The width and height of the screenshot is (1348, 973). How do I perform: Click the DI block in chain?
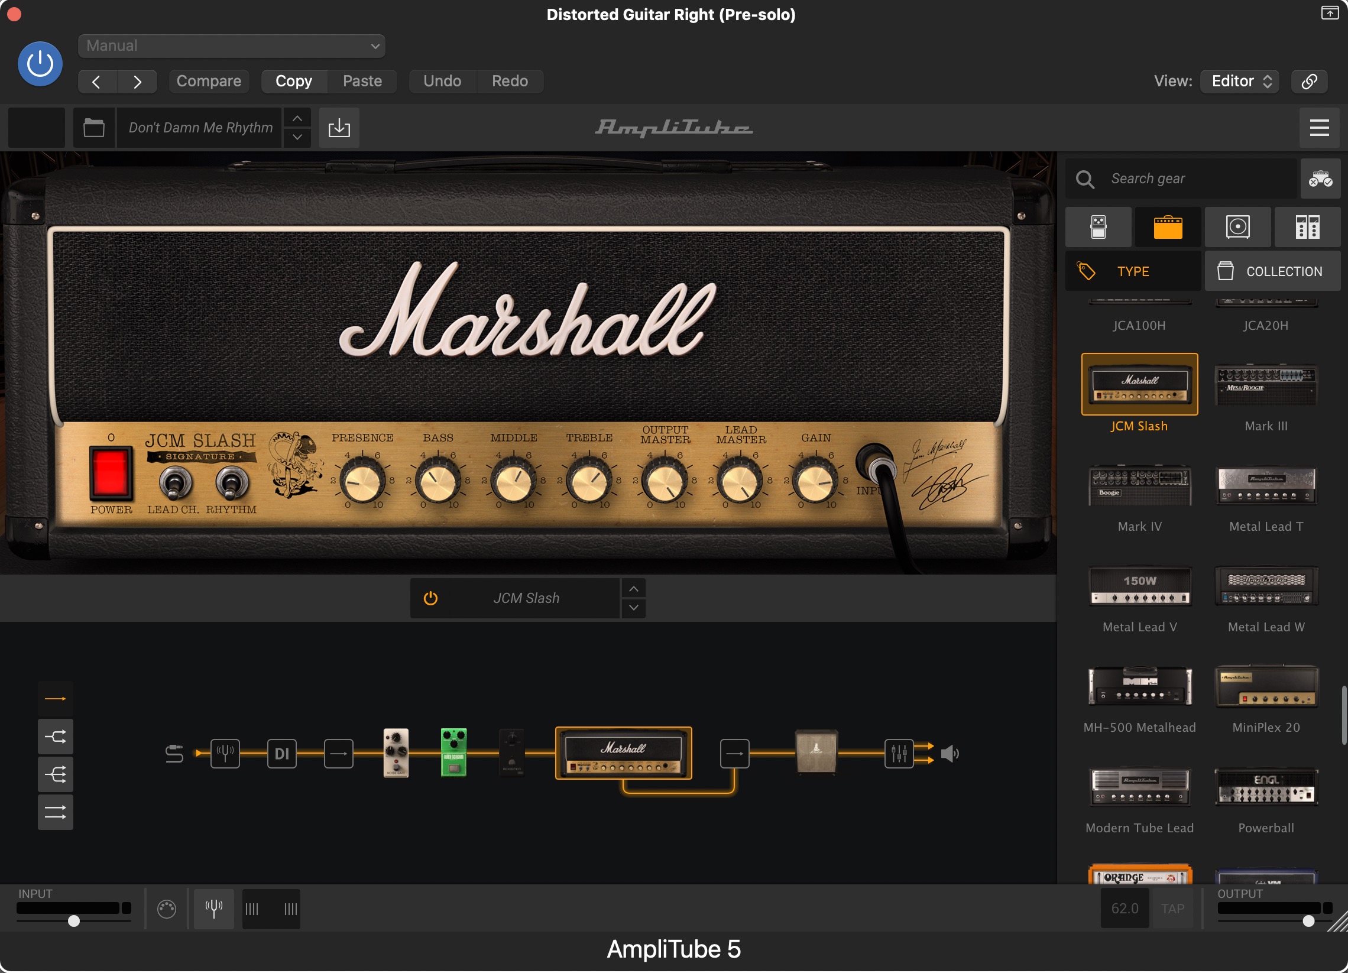point(282,754)
